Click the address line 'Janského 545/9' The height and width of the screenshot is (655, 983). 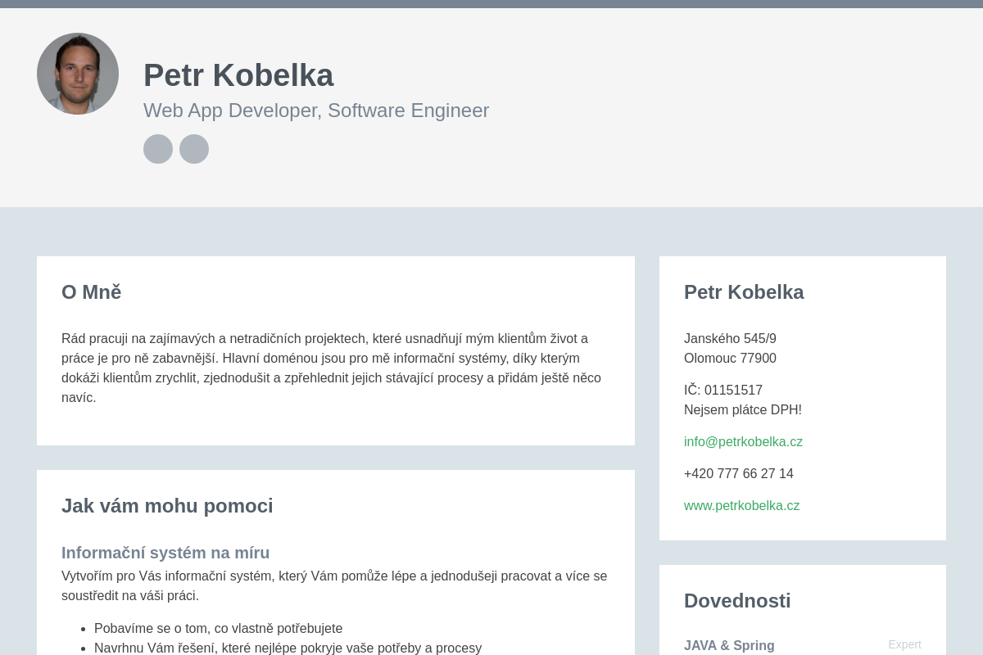[730, 339]
